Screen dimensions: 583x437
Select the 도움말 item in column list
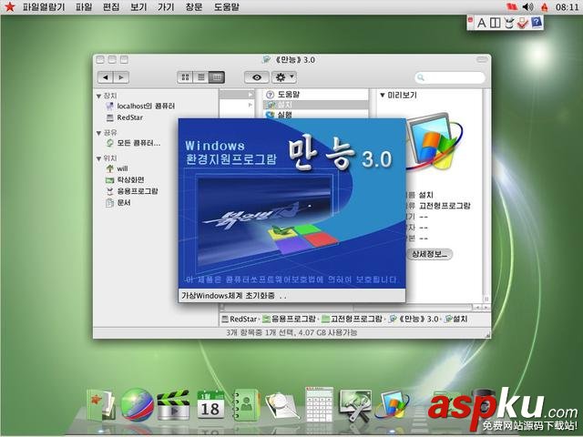(x=316, y=95)
